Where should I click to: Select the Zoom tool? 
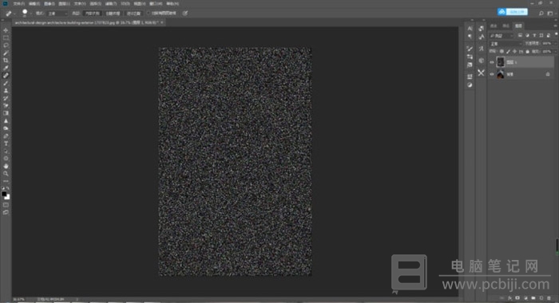point(6,174)
